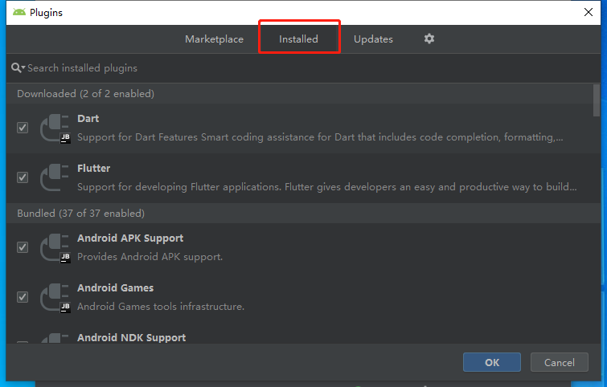Dismiss dialog with Cancel button
Screen dimensions: 607x387
(560, 362)
